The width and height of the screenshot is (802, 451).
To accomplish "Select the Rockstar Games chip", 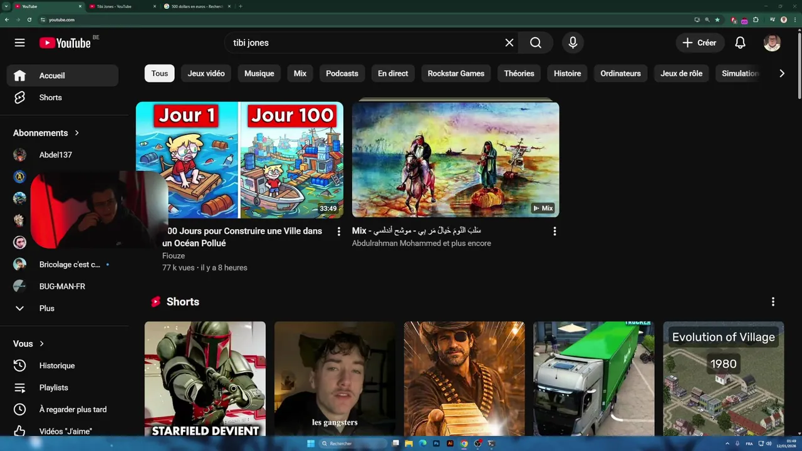I will [x=456, y=73].
